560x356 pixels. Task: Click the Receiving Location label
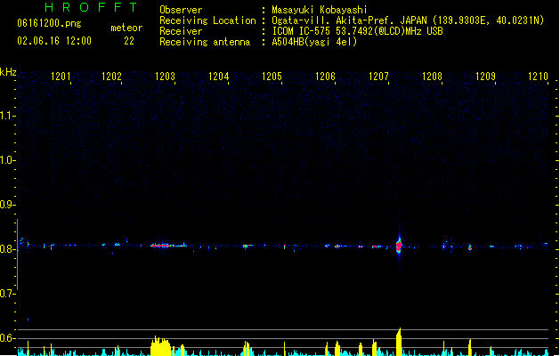207,20
